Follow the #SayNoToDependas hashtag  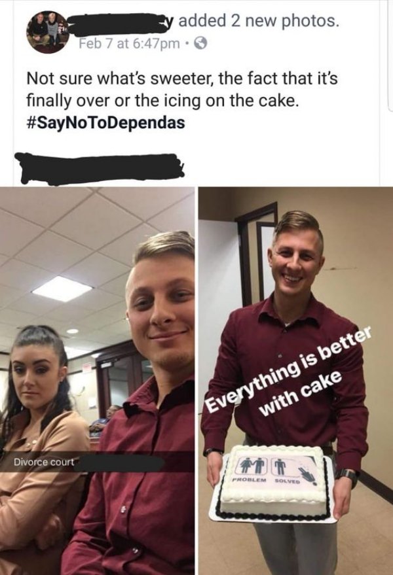(105, 122)
